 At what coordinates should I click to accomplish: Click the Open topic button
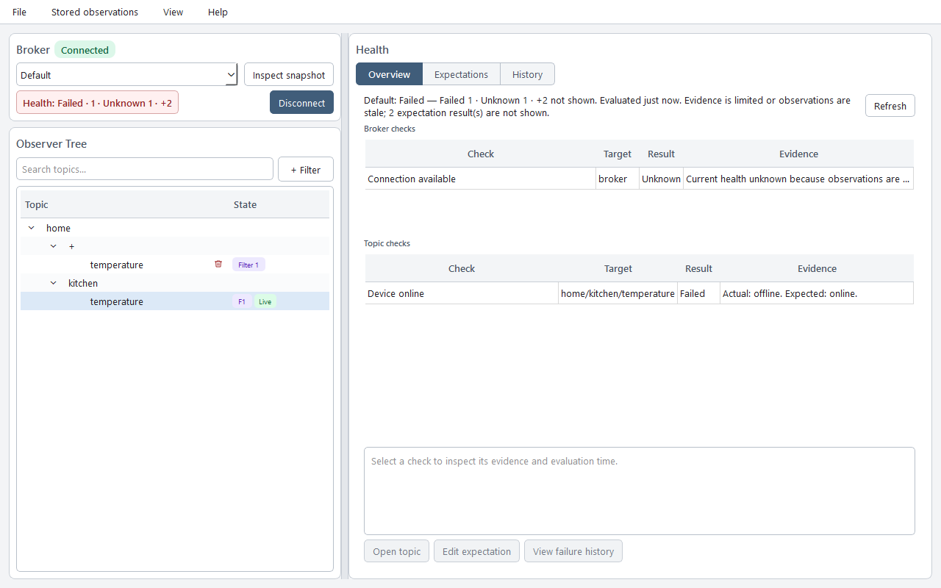(397, 551)
